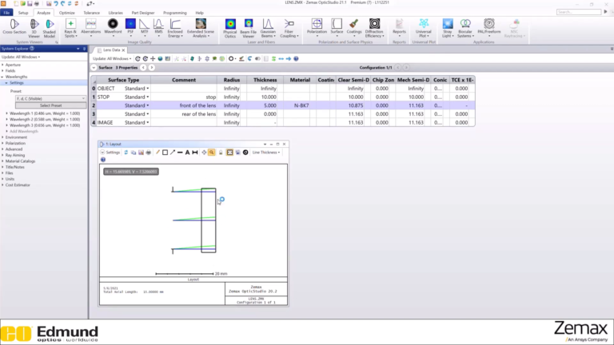Open Layout window Settings

[x=110, y=153]
